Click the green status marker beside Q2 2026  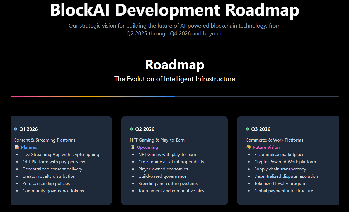(131, 129)
